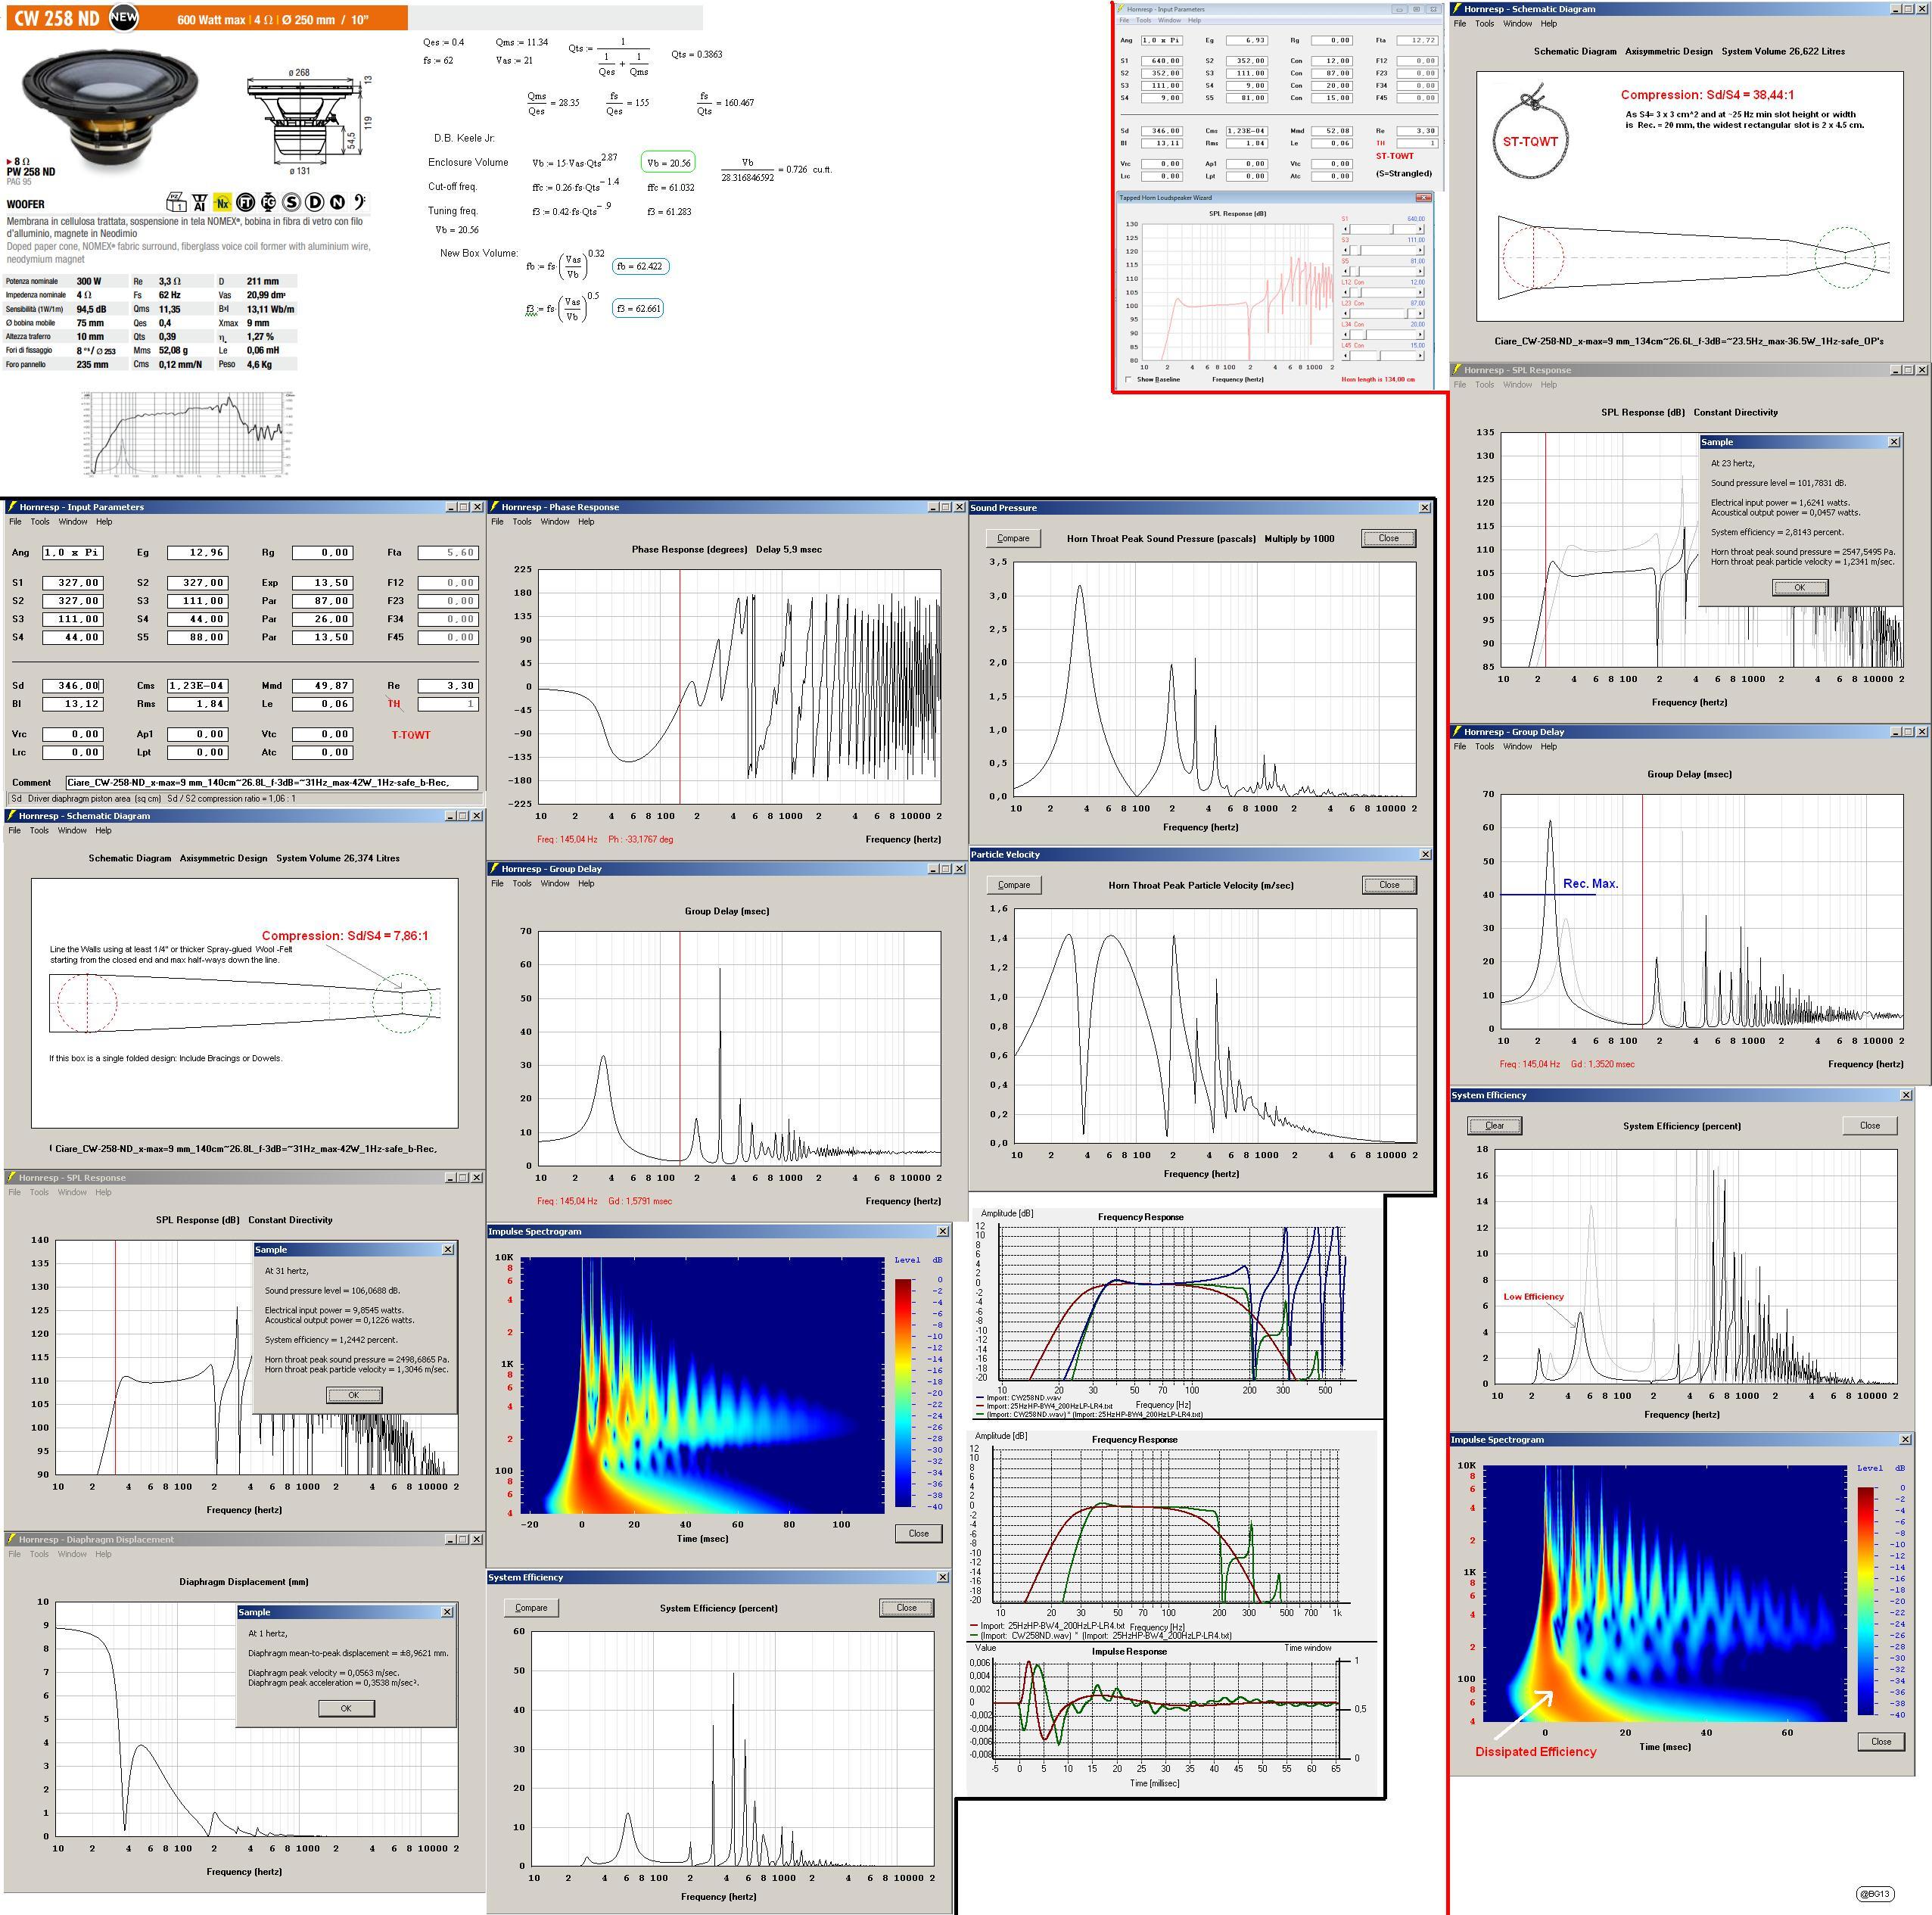The image size is (1932, 1915).
Task: Click the Ang field in left Input Parameters
Action: tap(72, 553)
